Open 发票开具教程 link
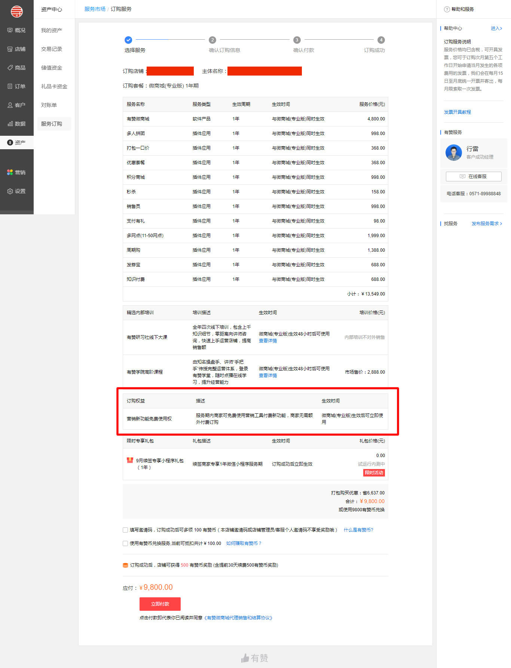Screen dimensions: 511x668 (x=458, y=112)
